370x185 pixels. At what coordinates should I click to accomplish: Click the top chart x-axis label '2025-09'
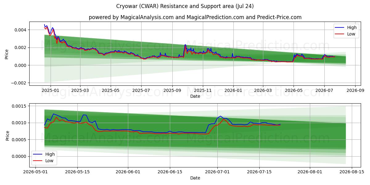172,90
